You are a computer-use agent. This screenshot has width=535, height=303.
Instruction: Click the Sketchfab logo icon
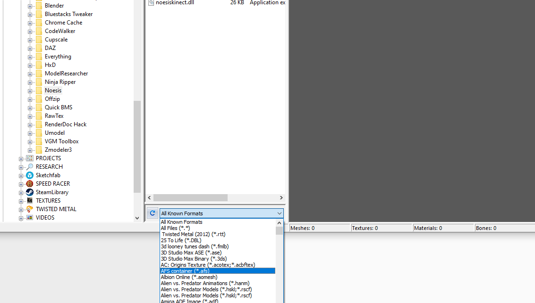pyautogui.click(x=30, y=175)
